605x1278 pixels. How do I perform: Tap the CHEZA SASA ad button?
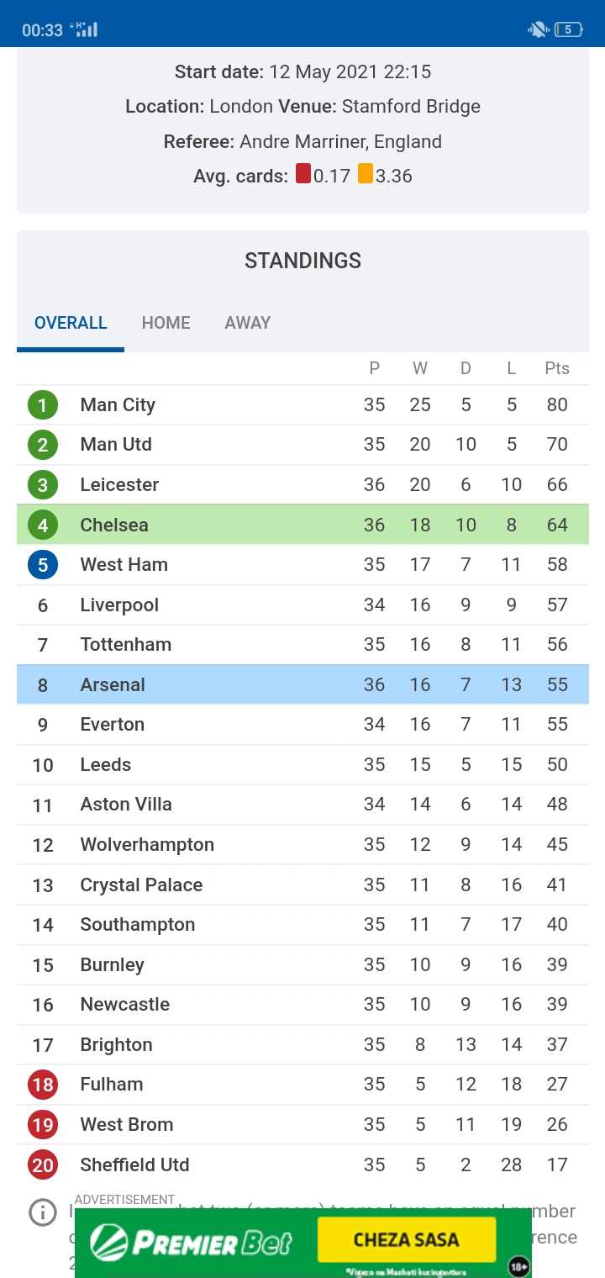[407, 1239]
